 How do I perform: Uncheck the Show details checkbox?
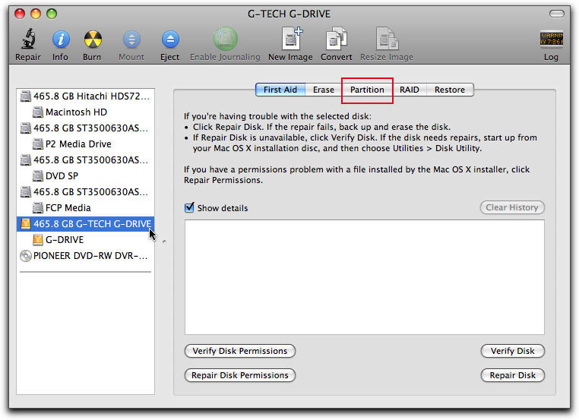[x=189, y=207]
